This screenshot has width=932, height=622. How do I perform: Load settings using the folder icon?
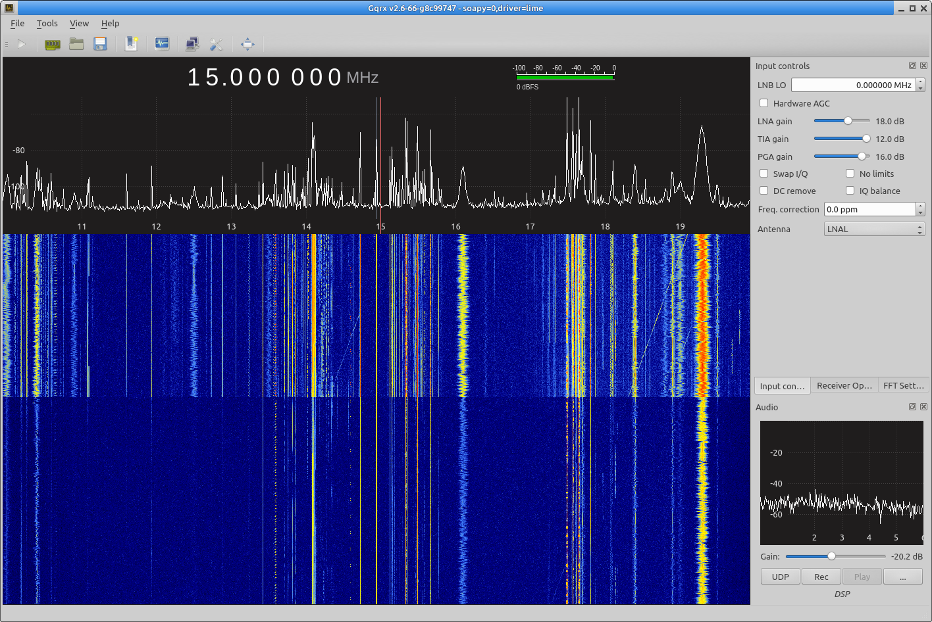click(x=76, y=44)
